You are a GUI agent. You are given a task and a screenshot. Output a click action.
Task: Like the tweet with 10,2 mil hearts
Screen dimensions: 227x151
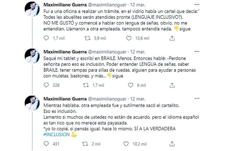coord(126,144)
